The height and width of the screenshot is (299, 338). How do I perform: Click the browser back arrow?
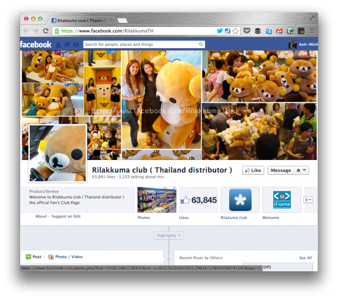pos(26,31)
